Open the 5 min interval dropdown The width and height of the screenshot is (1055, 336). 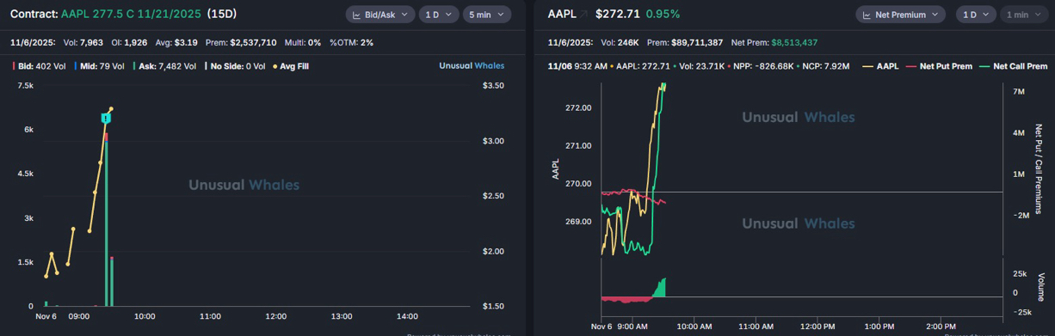coord(486,15)
